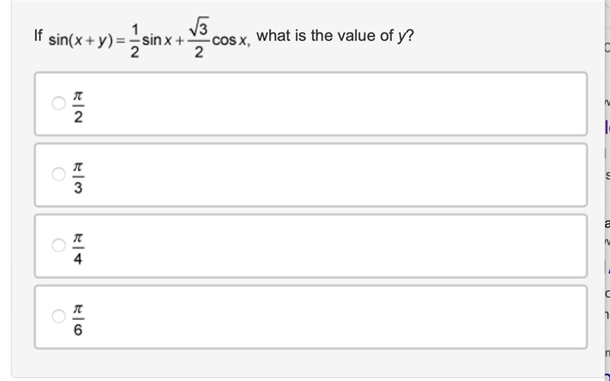Pick the π/6 radio button
The width and height of the screenshot is (610, 381).
[59, 316]
